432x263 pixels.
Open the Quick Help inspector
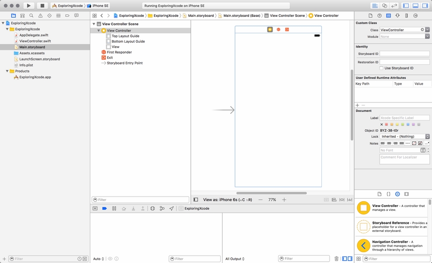379,16
